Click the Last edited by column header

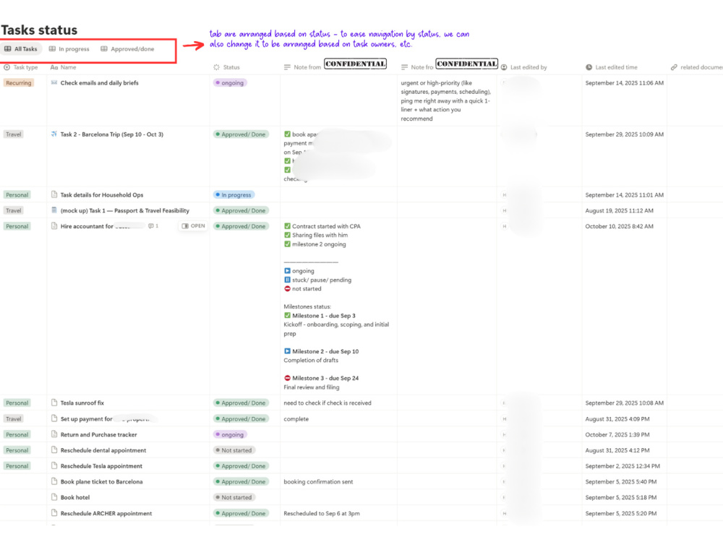tap(523, 67)
